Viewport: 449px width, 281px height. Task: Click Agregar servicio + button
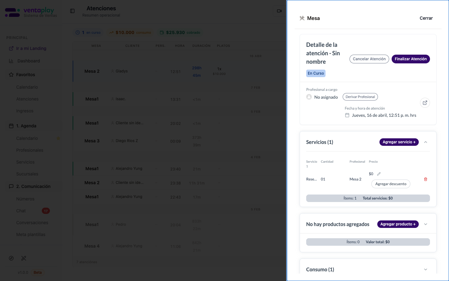click(x=399, y=142)
